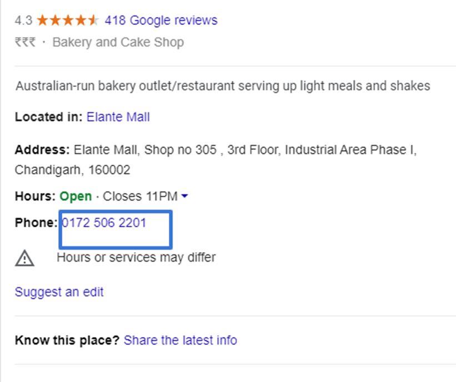Open the 418 Google reviews link
Viewport: 456px width, 382px height.
click(x=161, y=21)
